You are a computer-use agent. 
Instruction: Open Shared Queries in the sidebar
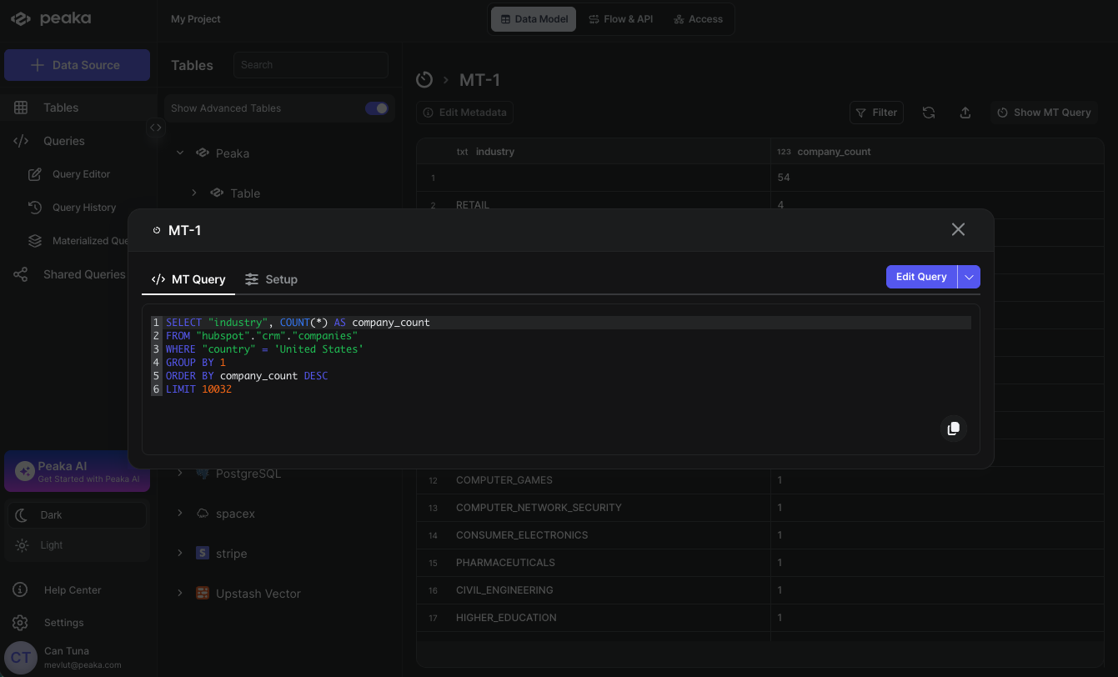click(83, 274)
